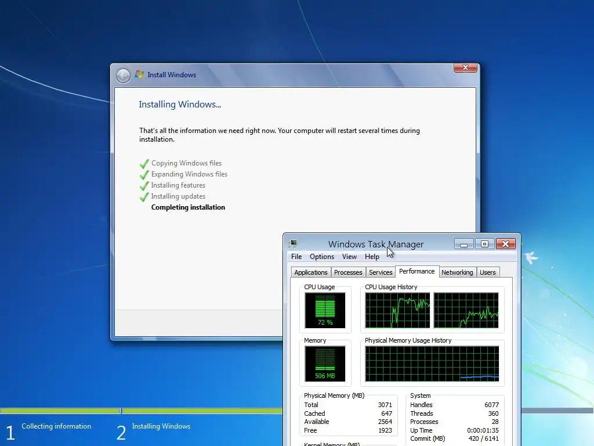This screenshot has width=594, height=446.
Task: Click checkmark next to Installing features
Action: [144, 186]
